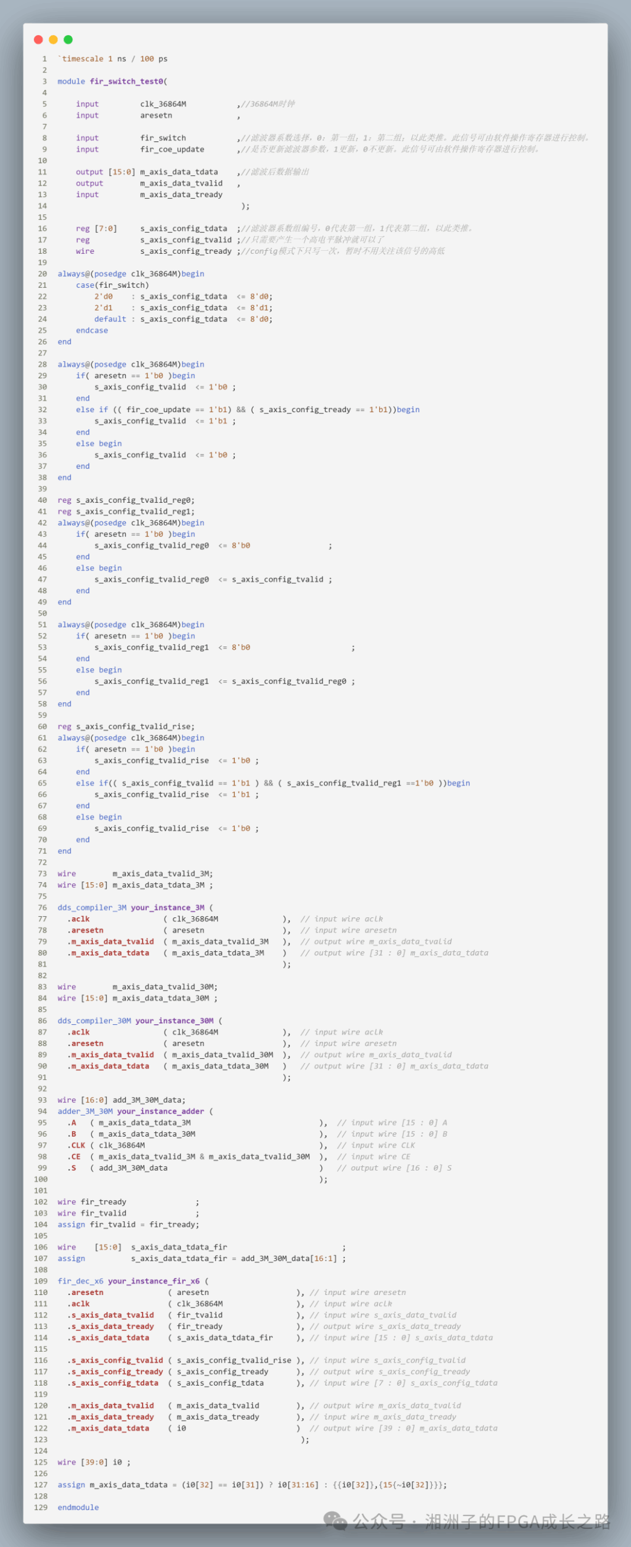
Task: Click the '.CE' port of the adder
Action: (x=74, y=1157)
